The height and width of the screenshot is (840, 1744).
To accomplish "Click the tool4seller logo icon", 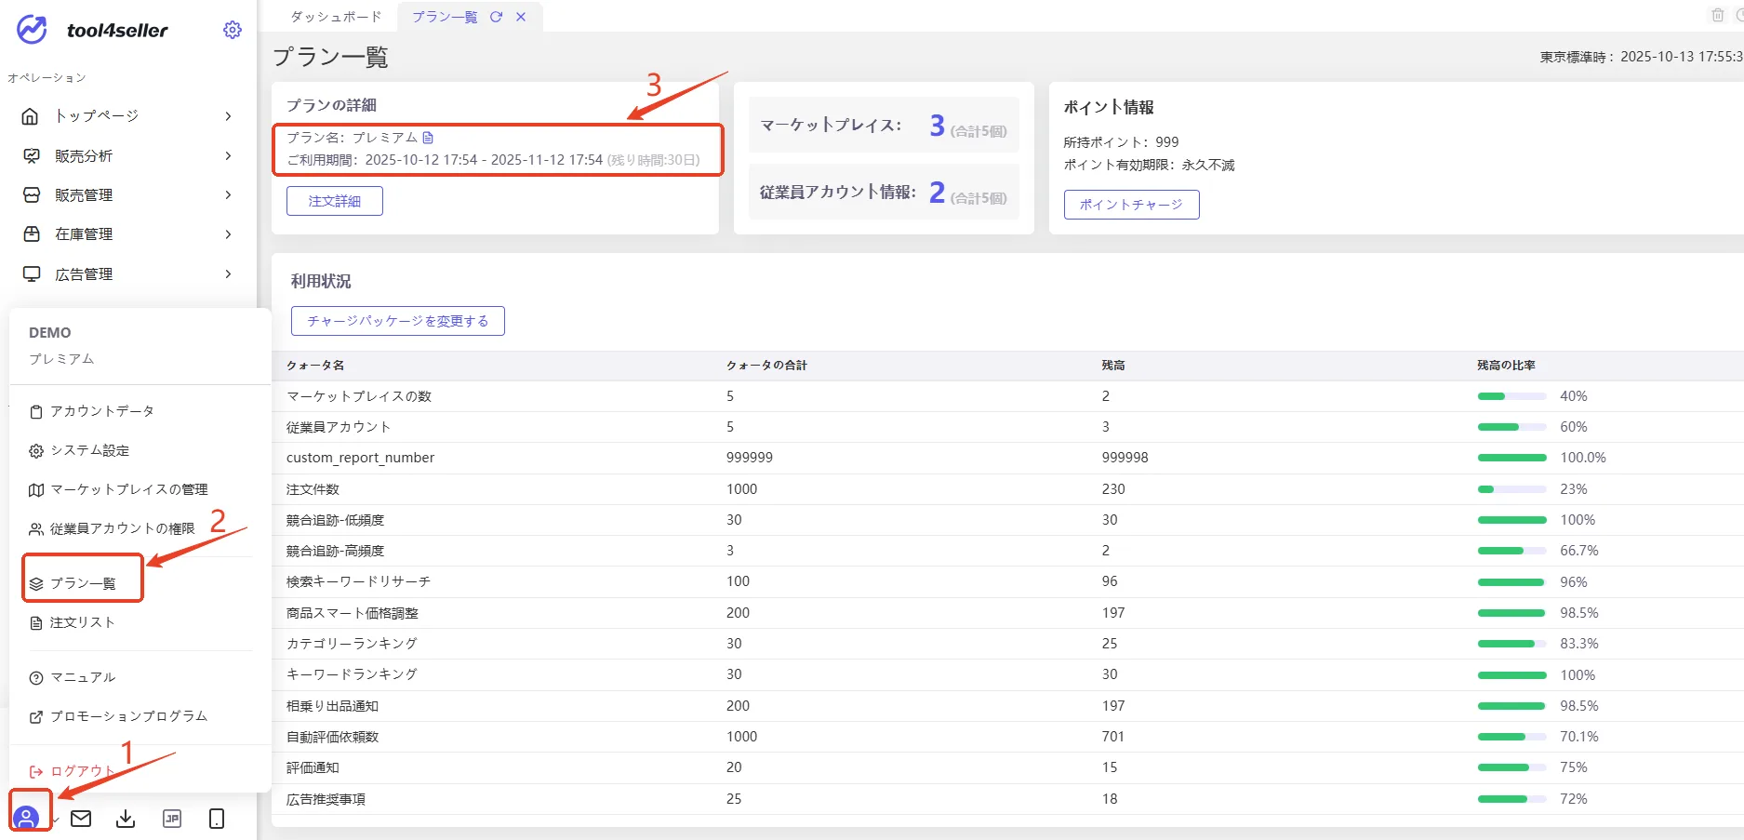I will (x=33, y=30).
